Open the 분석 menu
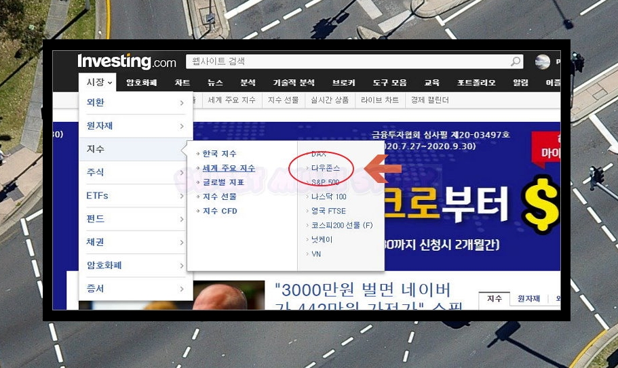The image size is (618, 368). pos(248,83)
